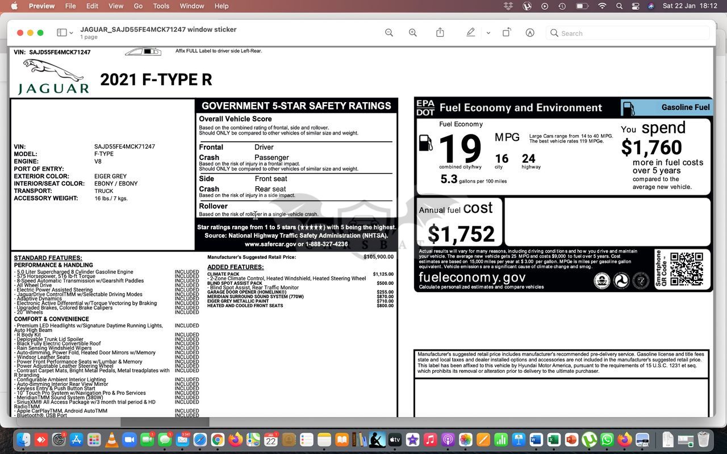Screen dimensions: 727x454
Task: Click the www.safercar.gov text line
Action: 296,244
